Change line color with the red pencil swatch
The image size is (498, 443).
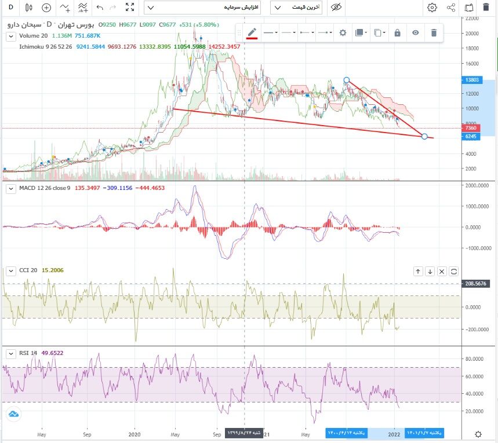point(252,33)
